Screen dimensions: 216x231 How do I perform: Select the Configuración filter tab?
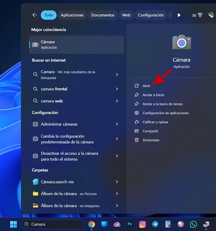coord(151,15)
